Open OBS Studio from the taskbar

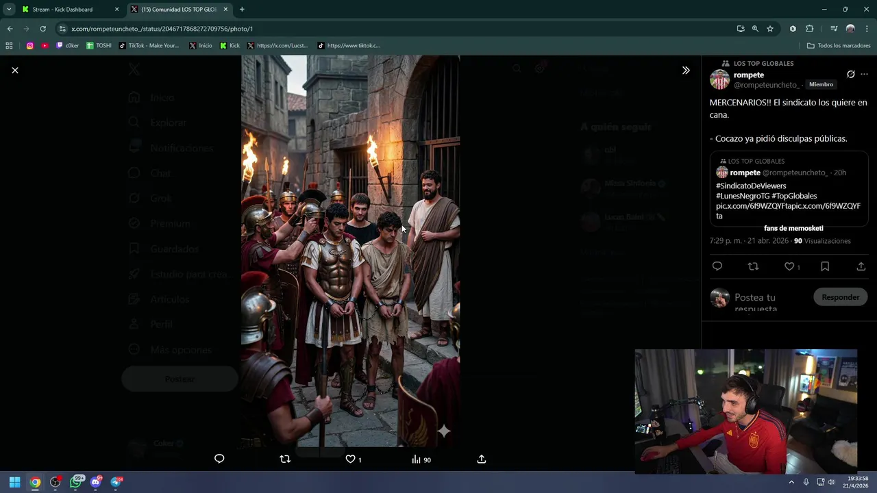[55, 482]
